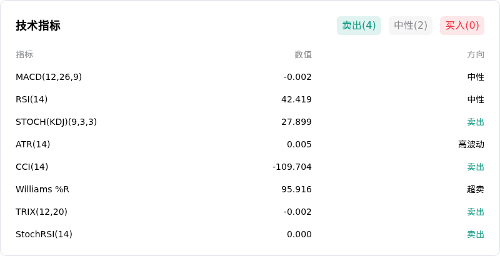The height and width of the screenshot is (256, 500).
Task: Click the Williams %R value 95.916
Action: [x=296, y=189]
